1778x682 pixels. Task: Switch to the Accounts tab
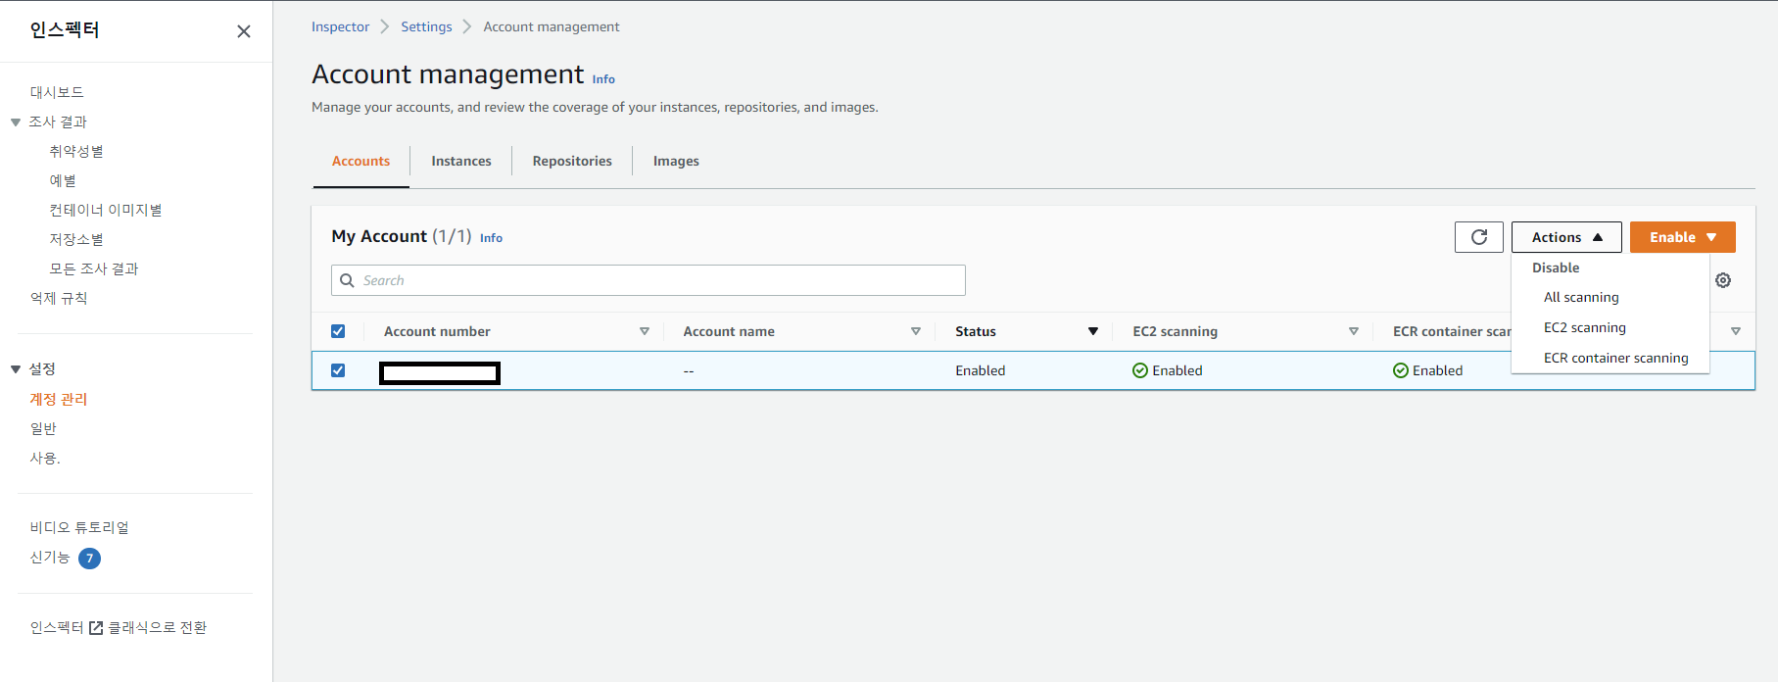pos(360,161)
